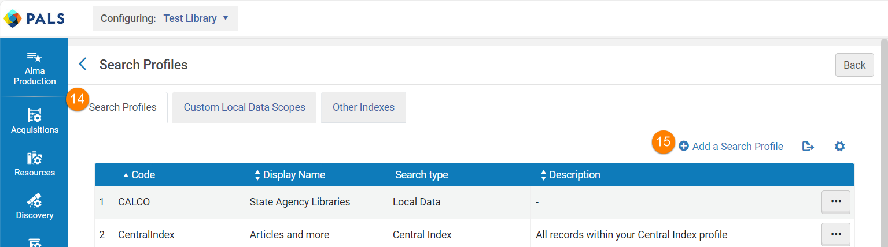
Task: Open Acquisitions configuration in sidebar
Action: point(35,121)
